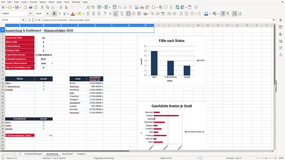
Task: Open sidebar Functions fx icon
Action: point(281,55)
